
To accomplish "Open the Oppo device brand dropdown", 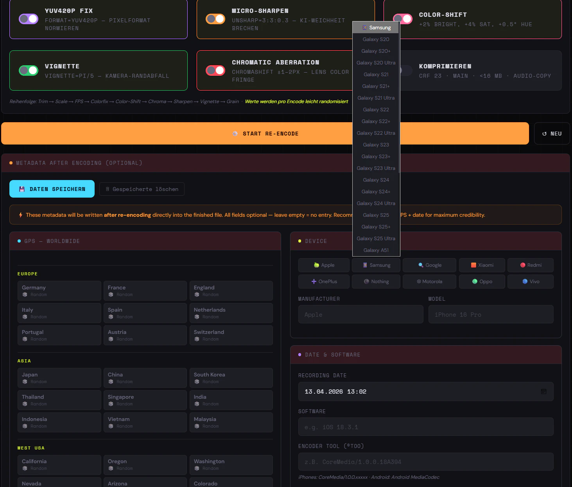I will tap(482, 282).
